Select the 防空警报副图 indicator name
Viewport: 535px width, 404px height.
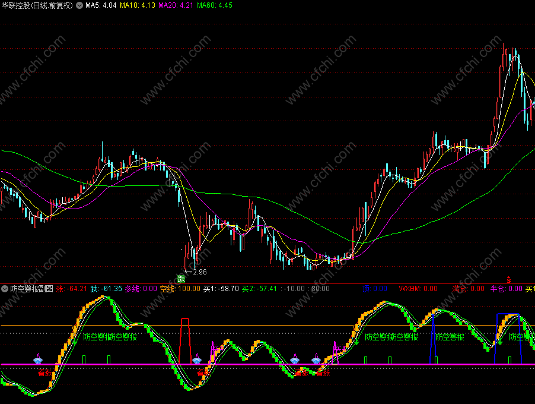click(x=31, y=289)
